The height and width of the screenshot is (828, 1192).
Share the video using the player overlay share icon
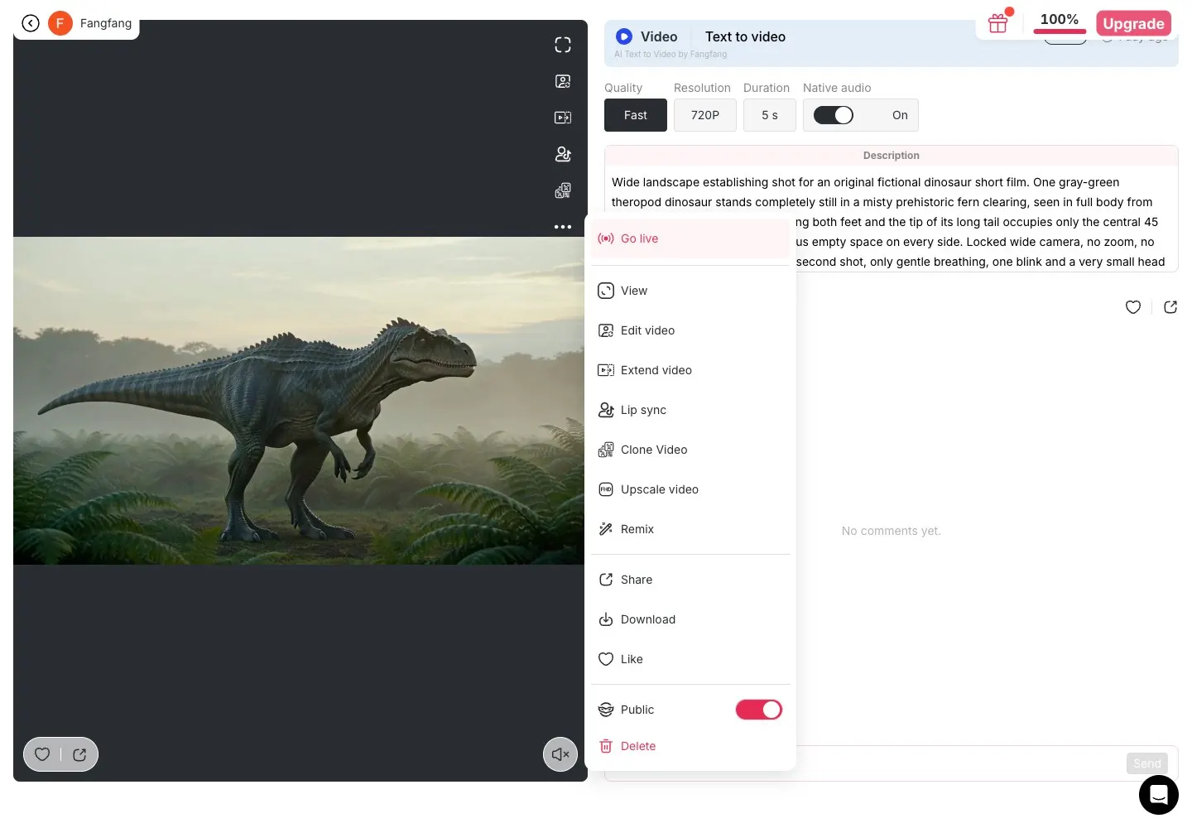pos(79,754)
